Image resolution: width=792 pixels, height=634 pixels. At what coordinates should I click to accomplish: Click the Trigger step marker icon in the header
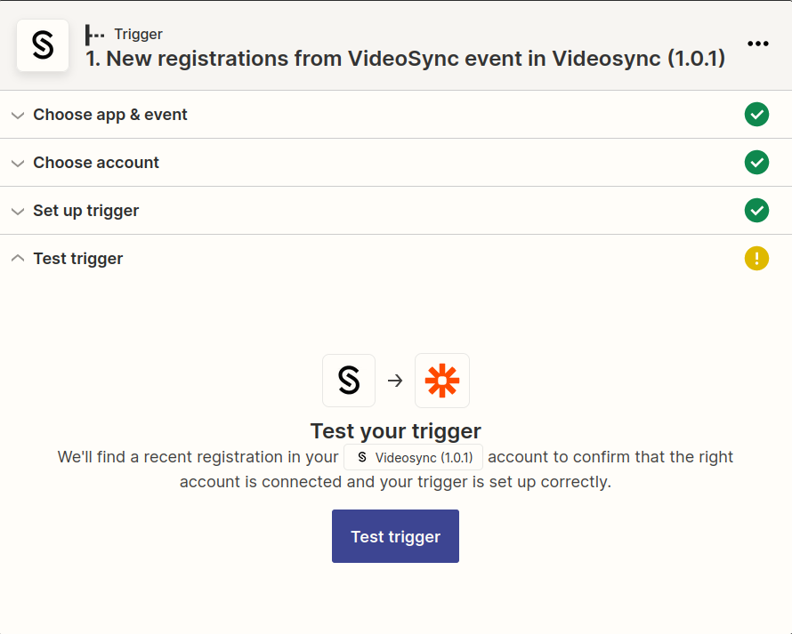point(94,34)
